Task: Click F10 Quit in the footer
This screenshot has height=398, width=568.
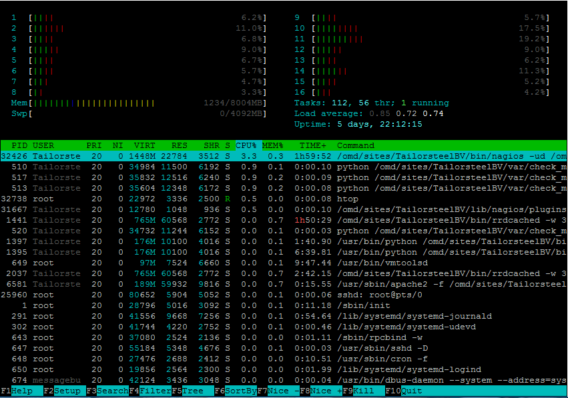Action: [404, 391]
